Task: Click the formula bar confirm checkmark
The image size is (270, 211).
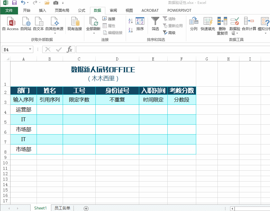Action: 59,50
